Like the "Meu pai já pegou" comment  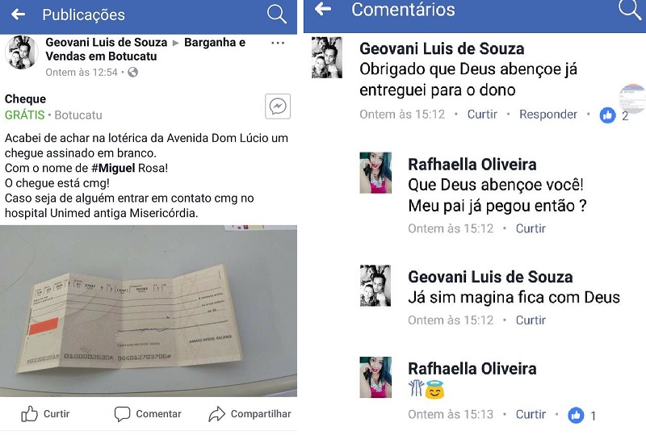[x=531, y=228]
